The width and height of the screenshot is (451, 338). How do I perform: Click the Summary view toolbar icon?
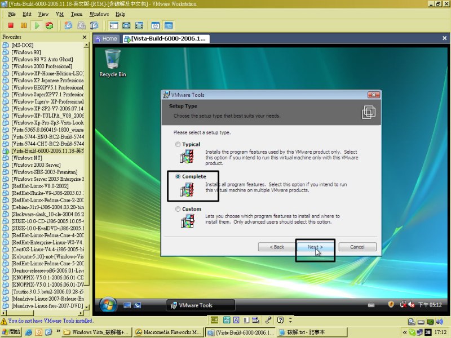tap(156, 25)
